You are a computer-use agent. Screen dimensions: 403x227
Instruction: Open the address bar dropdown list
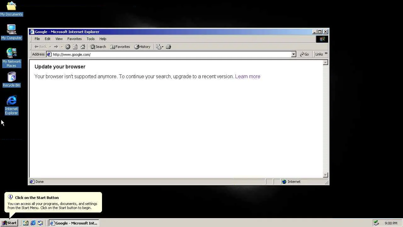click(x=293, y=54)
